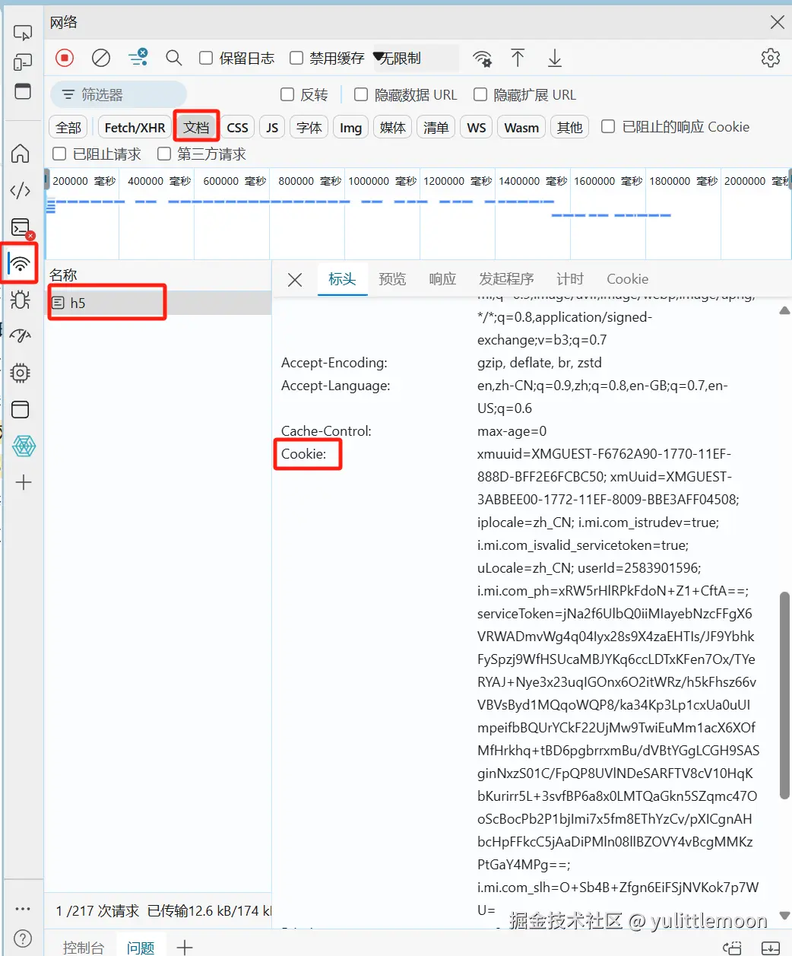Clear the network log
This screenshot has height=956, width=792.
pyautogui.click(x=101, y=58)
